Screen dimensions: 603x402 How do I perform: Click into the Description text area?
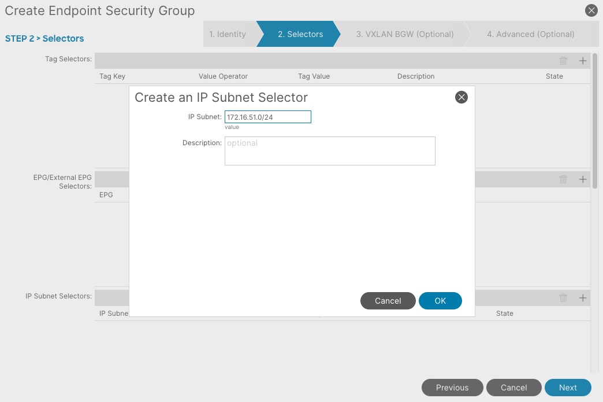point(330,151)
